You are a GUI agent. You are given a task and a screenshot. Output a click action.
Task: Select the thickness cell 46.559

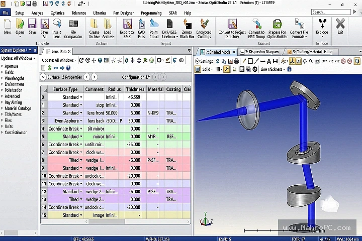click(132, 97)
